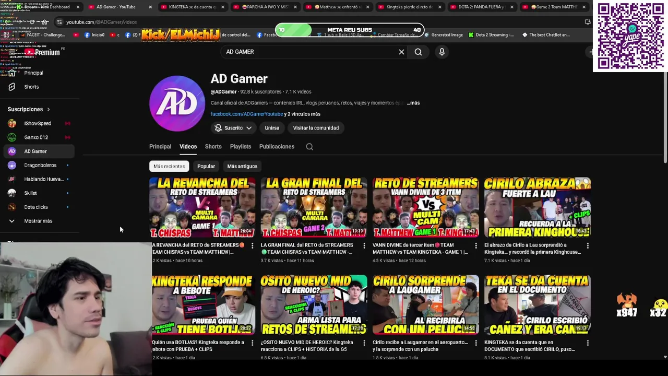668x376 pixels.
Task: Click Dota clicks channel avatar in sidebar
Action: pyautogui.click(x=12, y=207)
